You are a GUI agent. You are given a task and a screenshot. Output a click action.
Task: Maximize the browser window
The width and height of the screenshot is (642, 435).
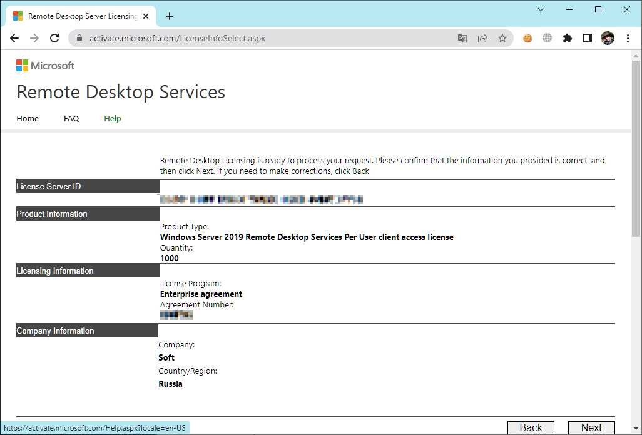(598, 9)
